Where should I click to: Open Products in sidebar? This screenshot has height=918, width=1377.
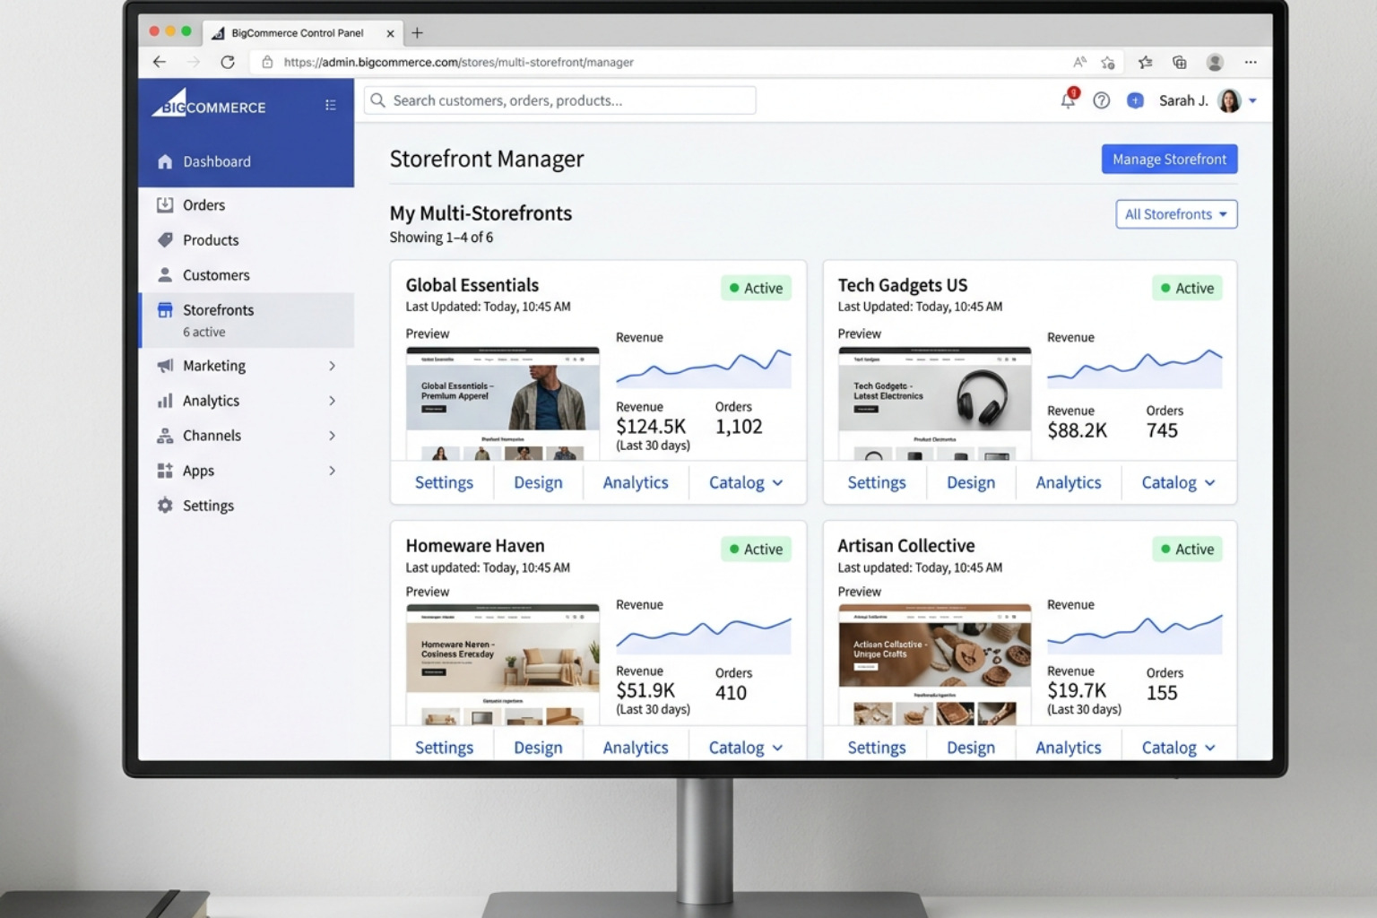pyautogui.click(x=247, y=239)
